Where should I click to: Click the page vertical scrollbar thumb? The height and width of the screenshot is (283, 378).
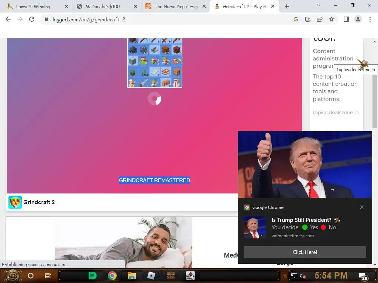tap(375, 101)
